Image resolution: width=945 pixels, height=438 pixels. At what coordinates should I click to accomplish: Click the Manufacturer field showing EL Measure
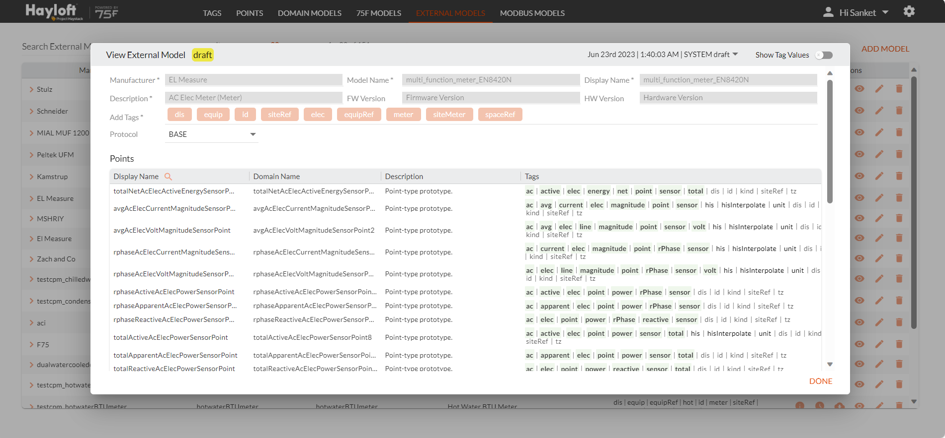pos(254,80)
